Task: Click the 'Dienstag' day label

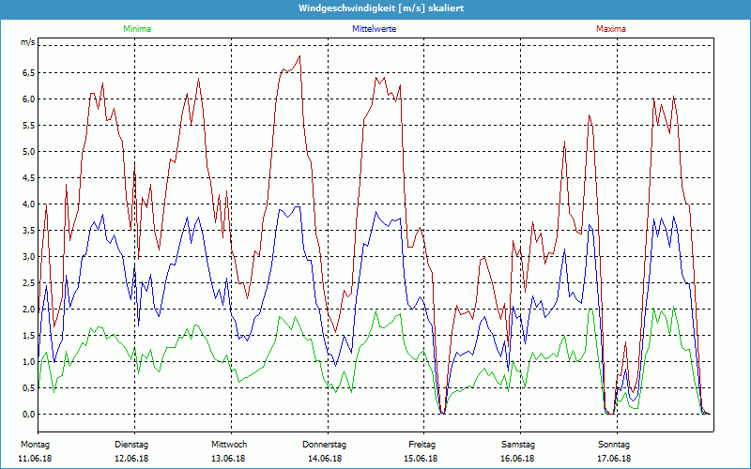Action: coord(131,445)
